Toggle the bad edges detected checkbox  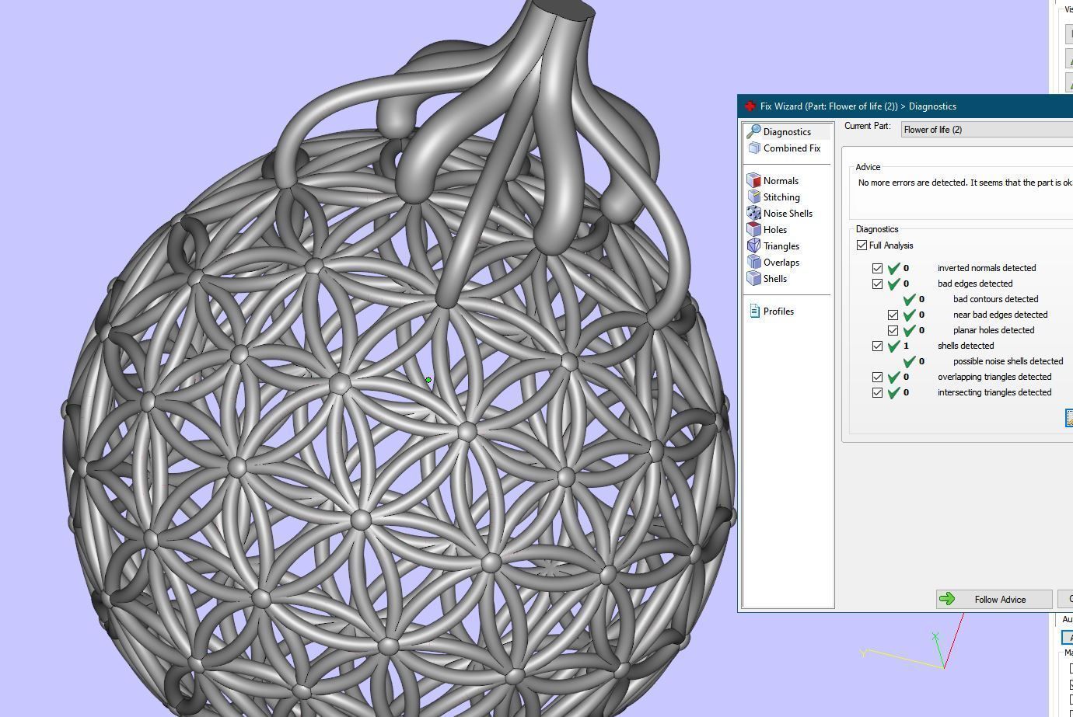877,284
